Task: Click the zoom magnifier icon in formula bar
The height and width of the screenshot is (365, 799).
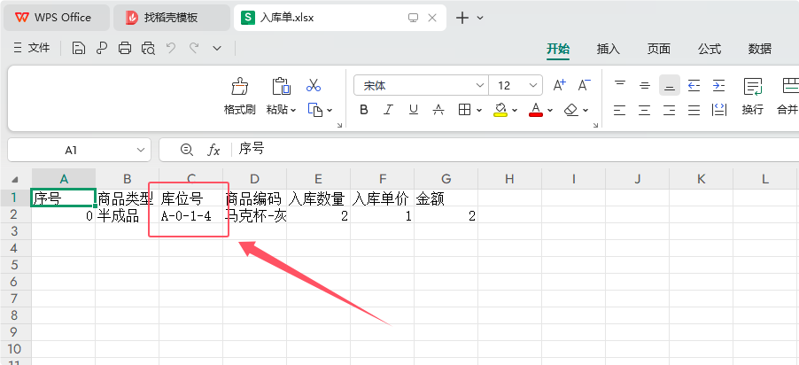Action: (187, 150)
